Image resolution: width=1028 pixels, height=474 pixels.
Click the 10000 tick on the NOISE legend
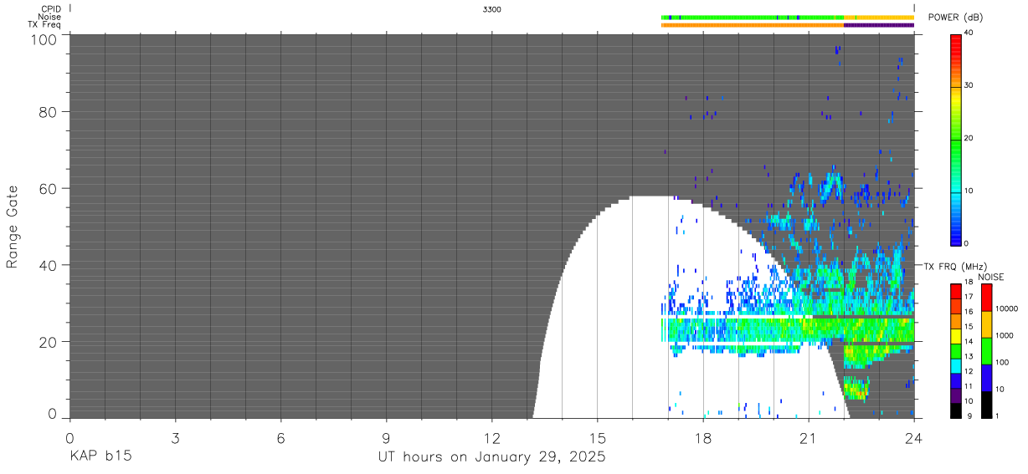click(1005, 309)
